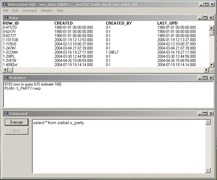Select row ID 1-2I8PL
The width and height of the screenshot is (217, 180).
point(9,56)
